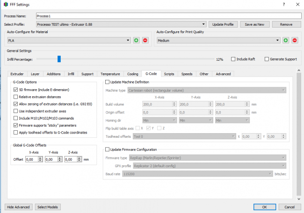Enable Generate Support checkbox
Viewport: 304px width, 213px height.
tap(267, 59)
